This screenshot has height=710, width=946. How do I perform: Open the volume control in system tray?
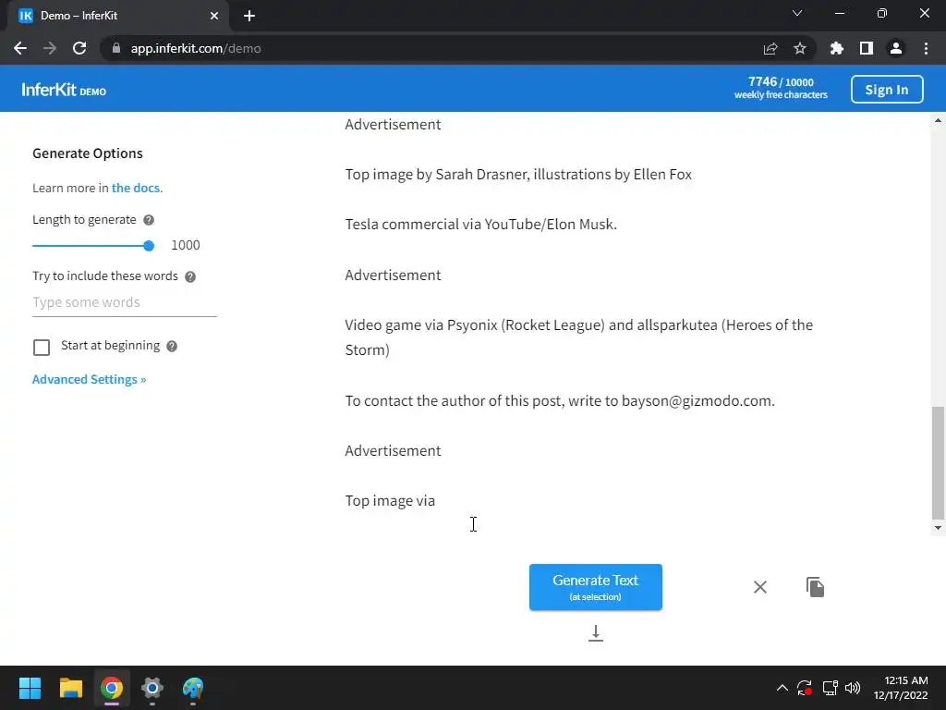click(x=853, y=688)
